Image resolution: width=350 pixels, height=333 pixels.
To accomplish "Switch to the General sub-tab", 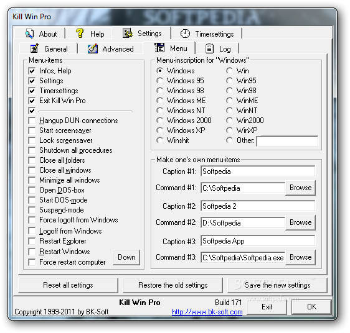I will [49, 49].
